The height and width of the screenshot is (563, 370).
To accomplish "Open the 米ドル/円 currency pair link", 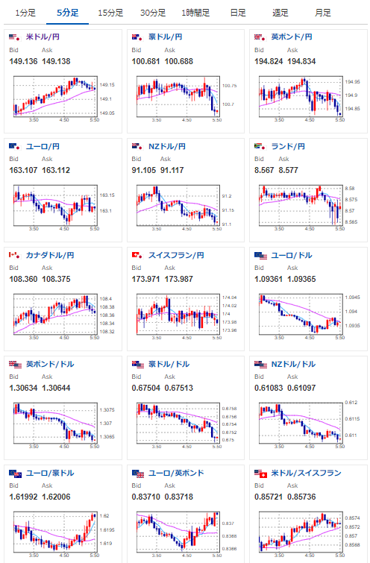I will [43, 37].
